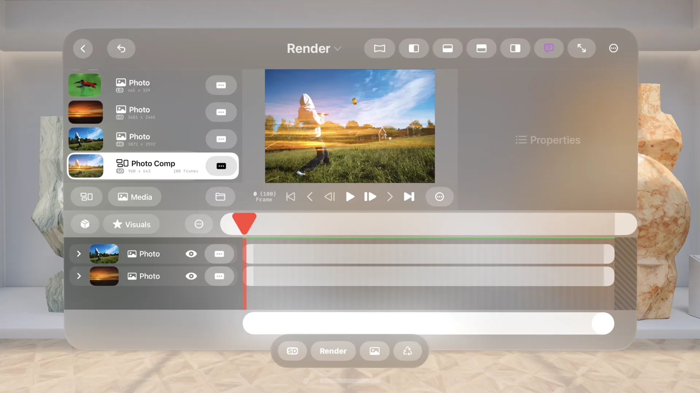Click the recycle export icon at bottom

[408, 351]
